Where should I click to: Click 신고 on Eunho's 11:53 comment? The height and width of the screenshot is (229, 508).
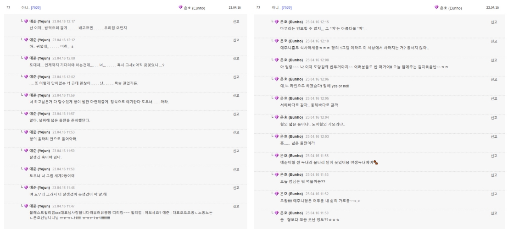click(x=494, y=175)
